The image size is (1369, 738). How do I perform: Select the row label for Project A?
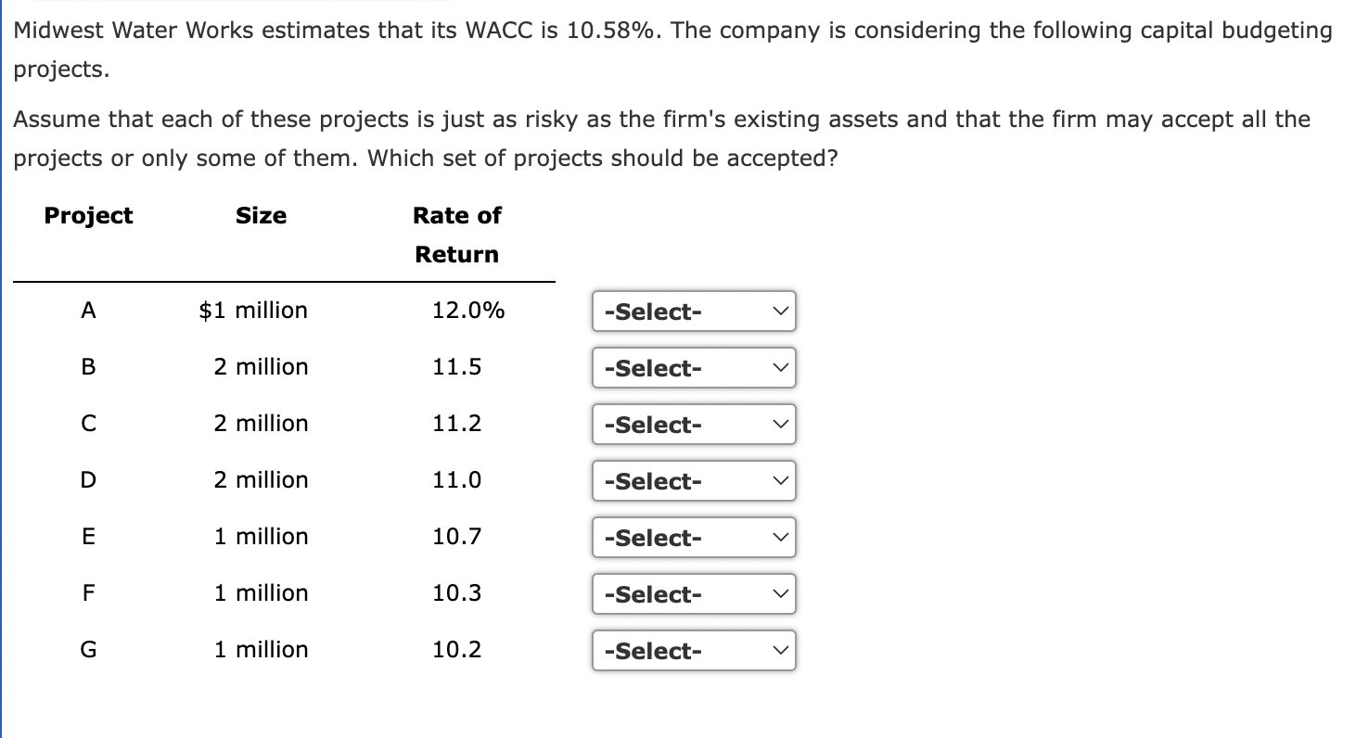pos(87,310)
